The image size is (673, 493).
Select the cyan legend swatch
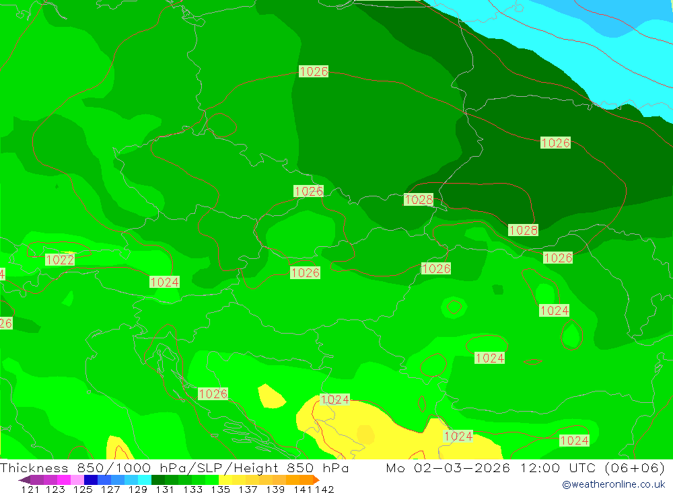tap(145, 480)
